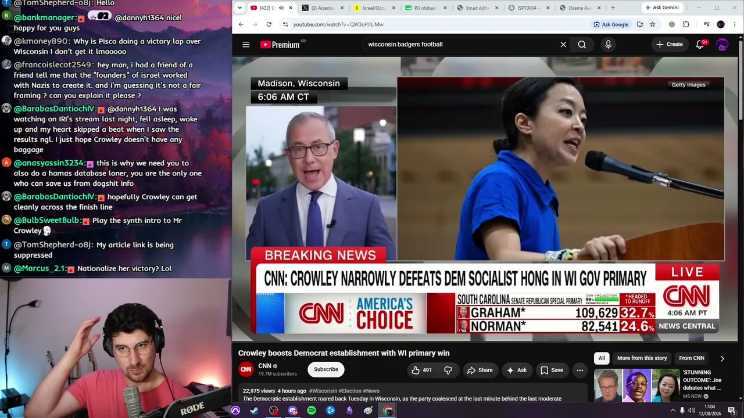
Task: Click chat username @BulbSweetBulb
Action: pyautogui.click(x=46, y=221)
